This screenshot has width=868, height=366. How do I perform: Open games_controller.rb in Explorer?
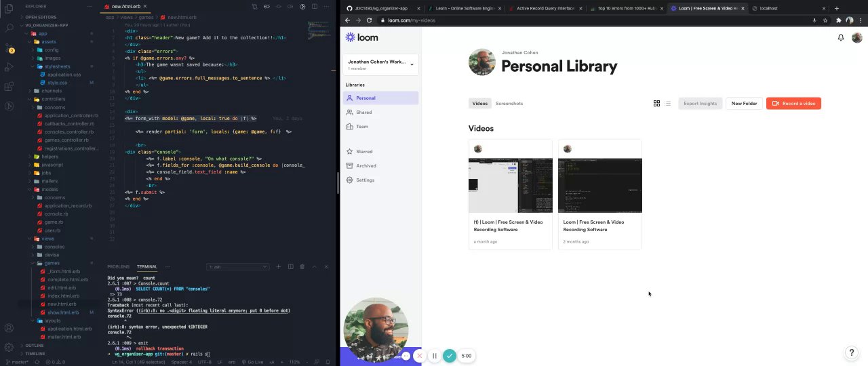[66, 140]
